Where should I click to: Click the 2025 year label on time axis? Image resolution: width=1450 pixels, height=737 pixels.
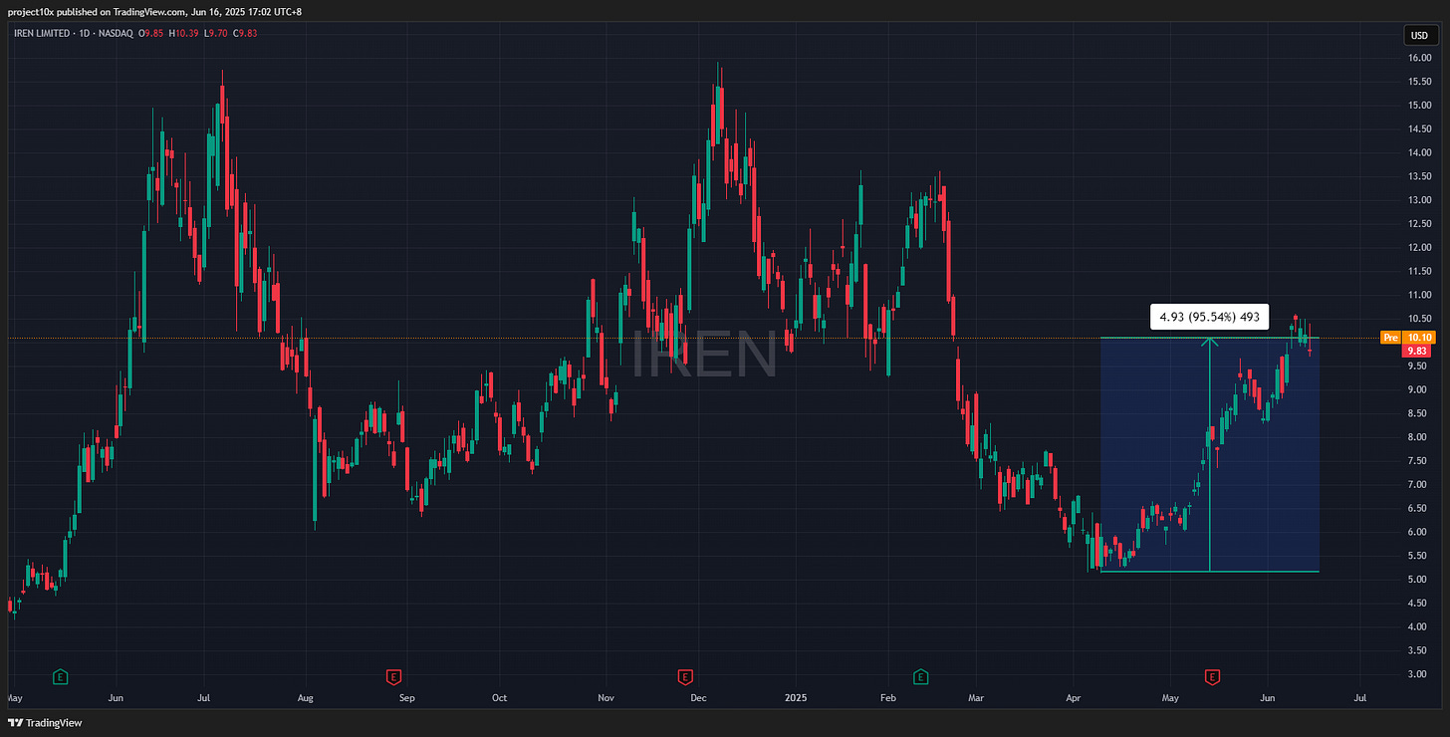click(797, 699)
